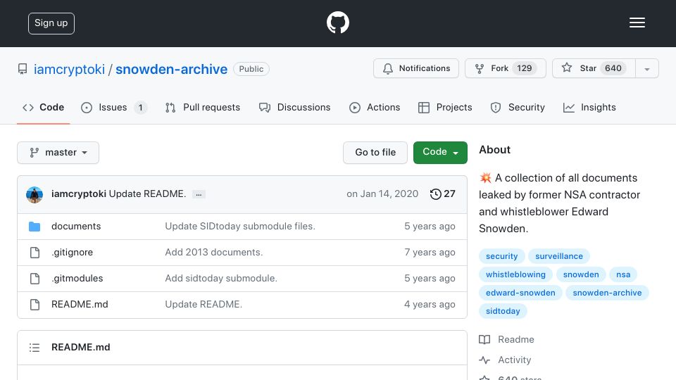Click the Readme book icon
Image resolution: width=676 pixels, height=380 pixels.
pyautogui.click(x=484, y=339)
